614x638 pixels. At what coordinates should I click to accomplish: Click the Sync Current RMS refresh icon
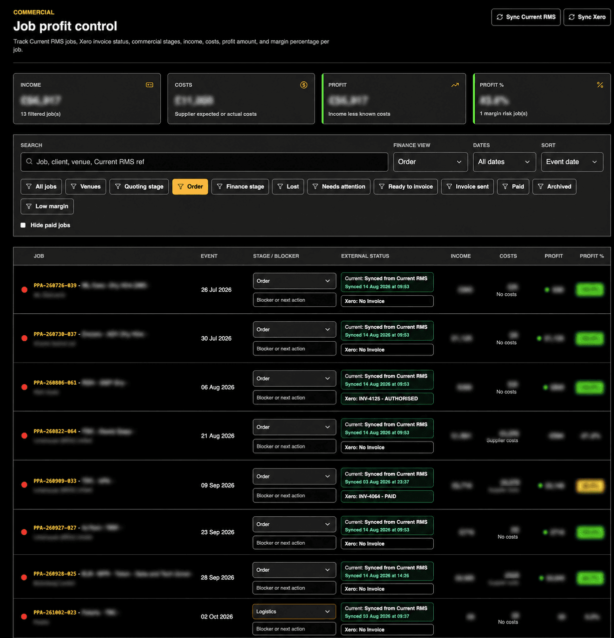(500, 17)
